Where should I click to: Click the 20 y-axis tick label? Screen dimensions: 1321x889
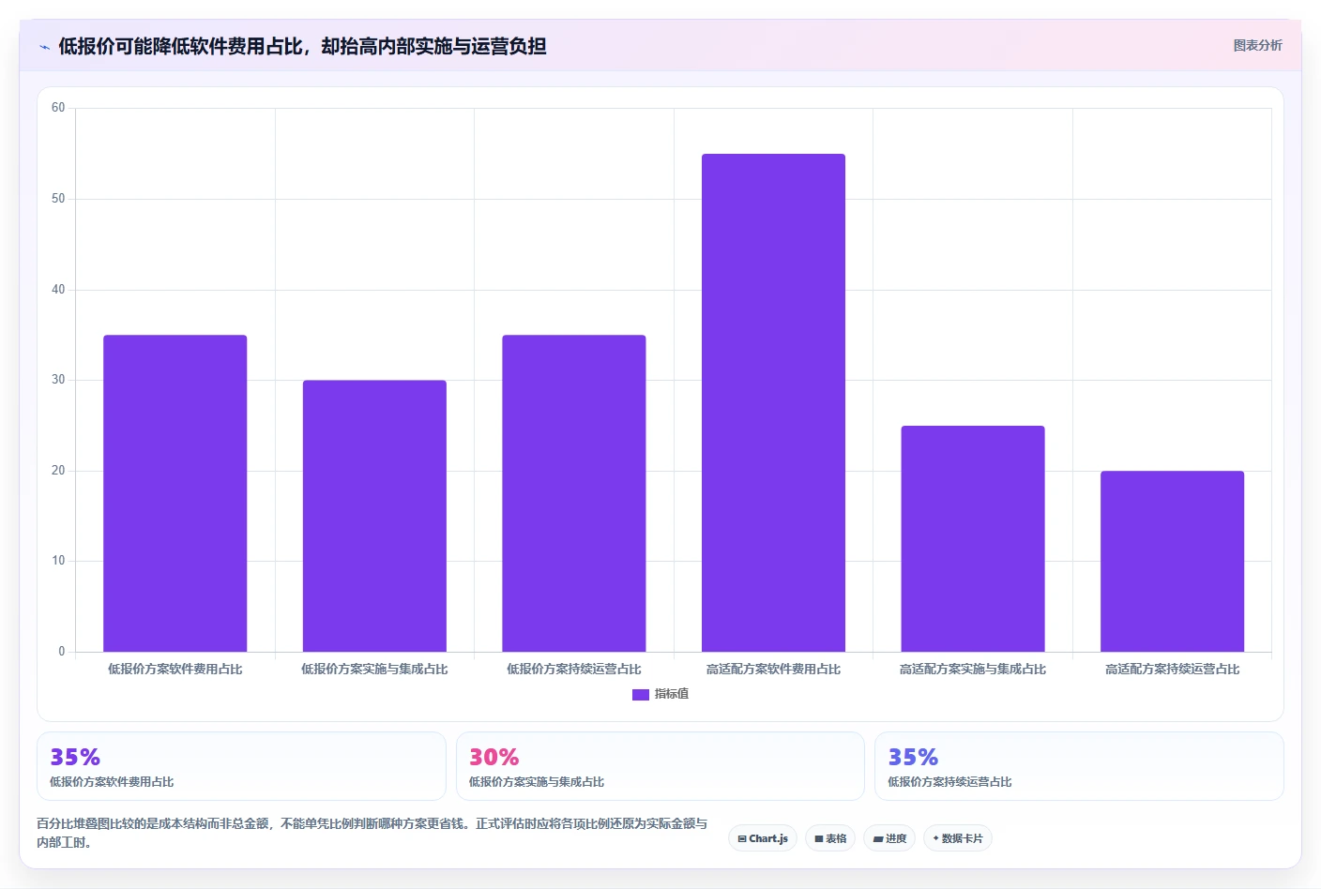pos(58,471)
